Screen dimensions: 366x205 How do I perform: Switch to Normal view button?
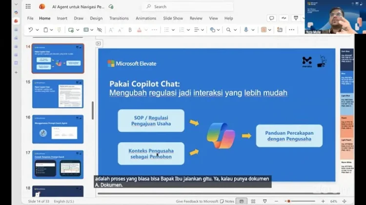point(242,201)
